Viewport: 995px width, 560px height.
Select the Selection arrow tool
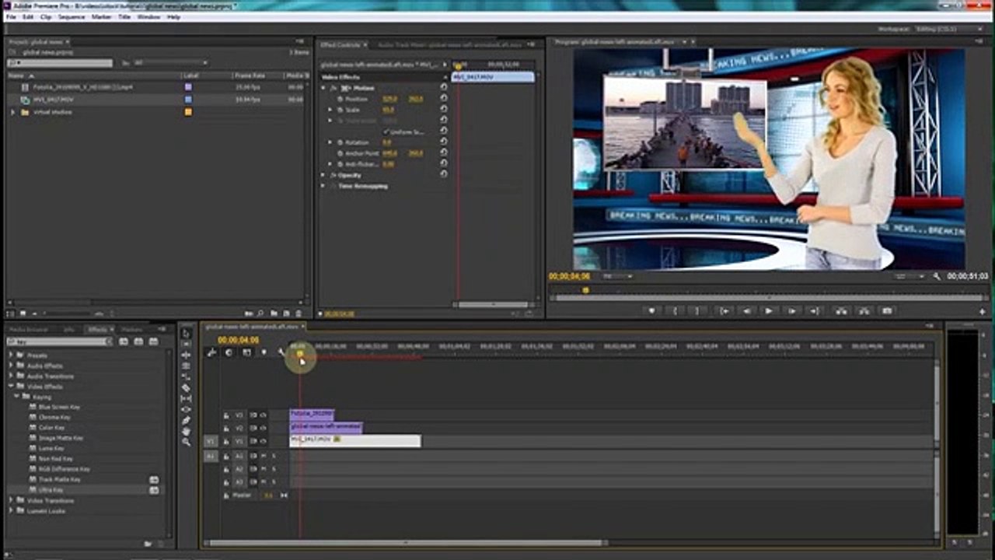click(186, 334)
